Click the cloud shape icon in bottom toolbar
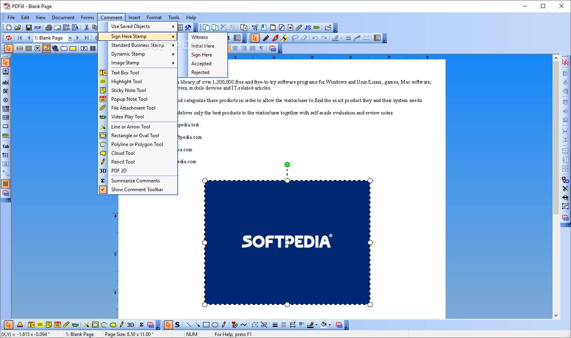571x338 pixels. (113, 325)
